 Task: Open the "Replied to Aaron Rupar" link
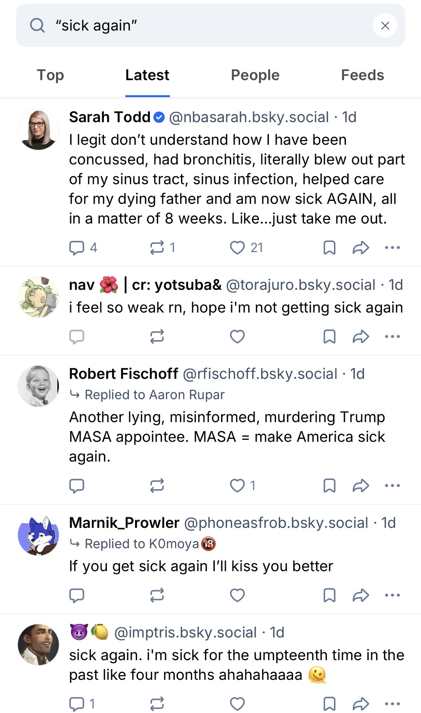[x=154, y=395]
